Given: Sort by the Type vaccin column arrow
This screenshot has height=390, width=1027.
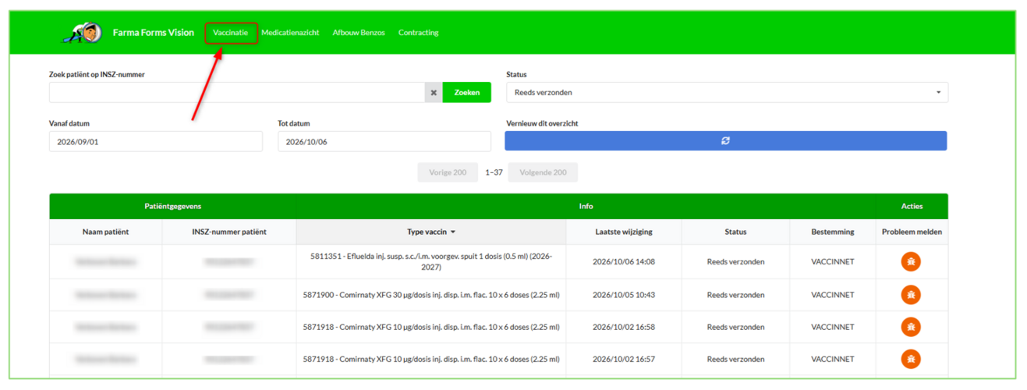Looking at the screenshot, I should click(453, 232).
